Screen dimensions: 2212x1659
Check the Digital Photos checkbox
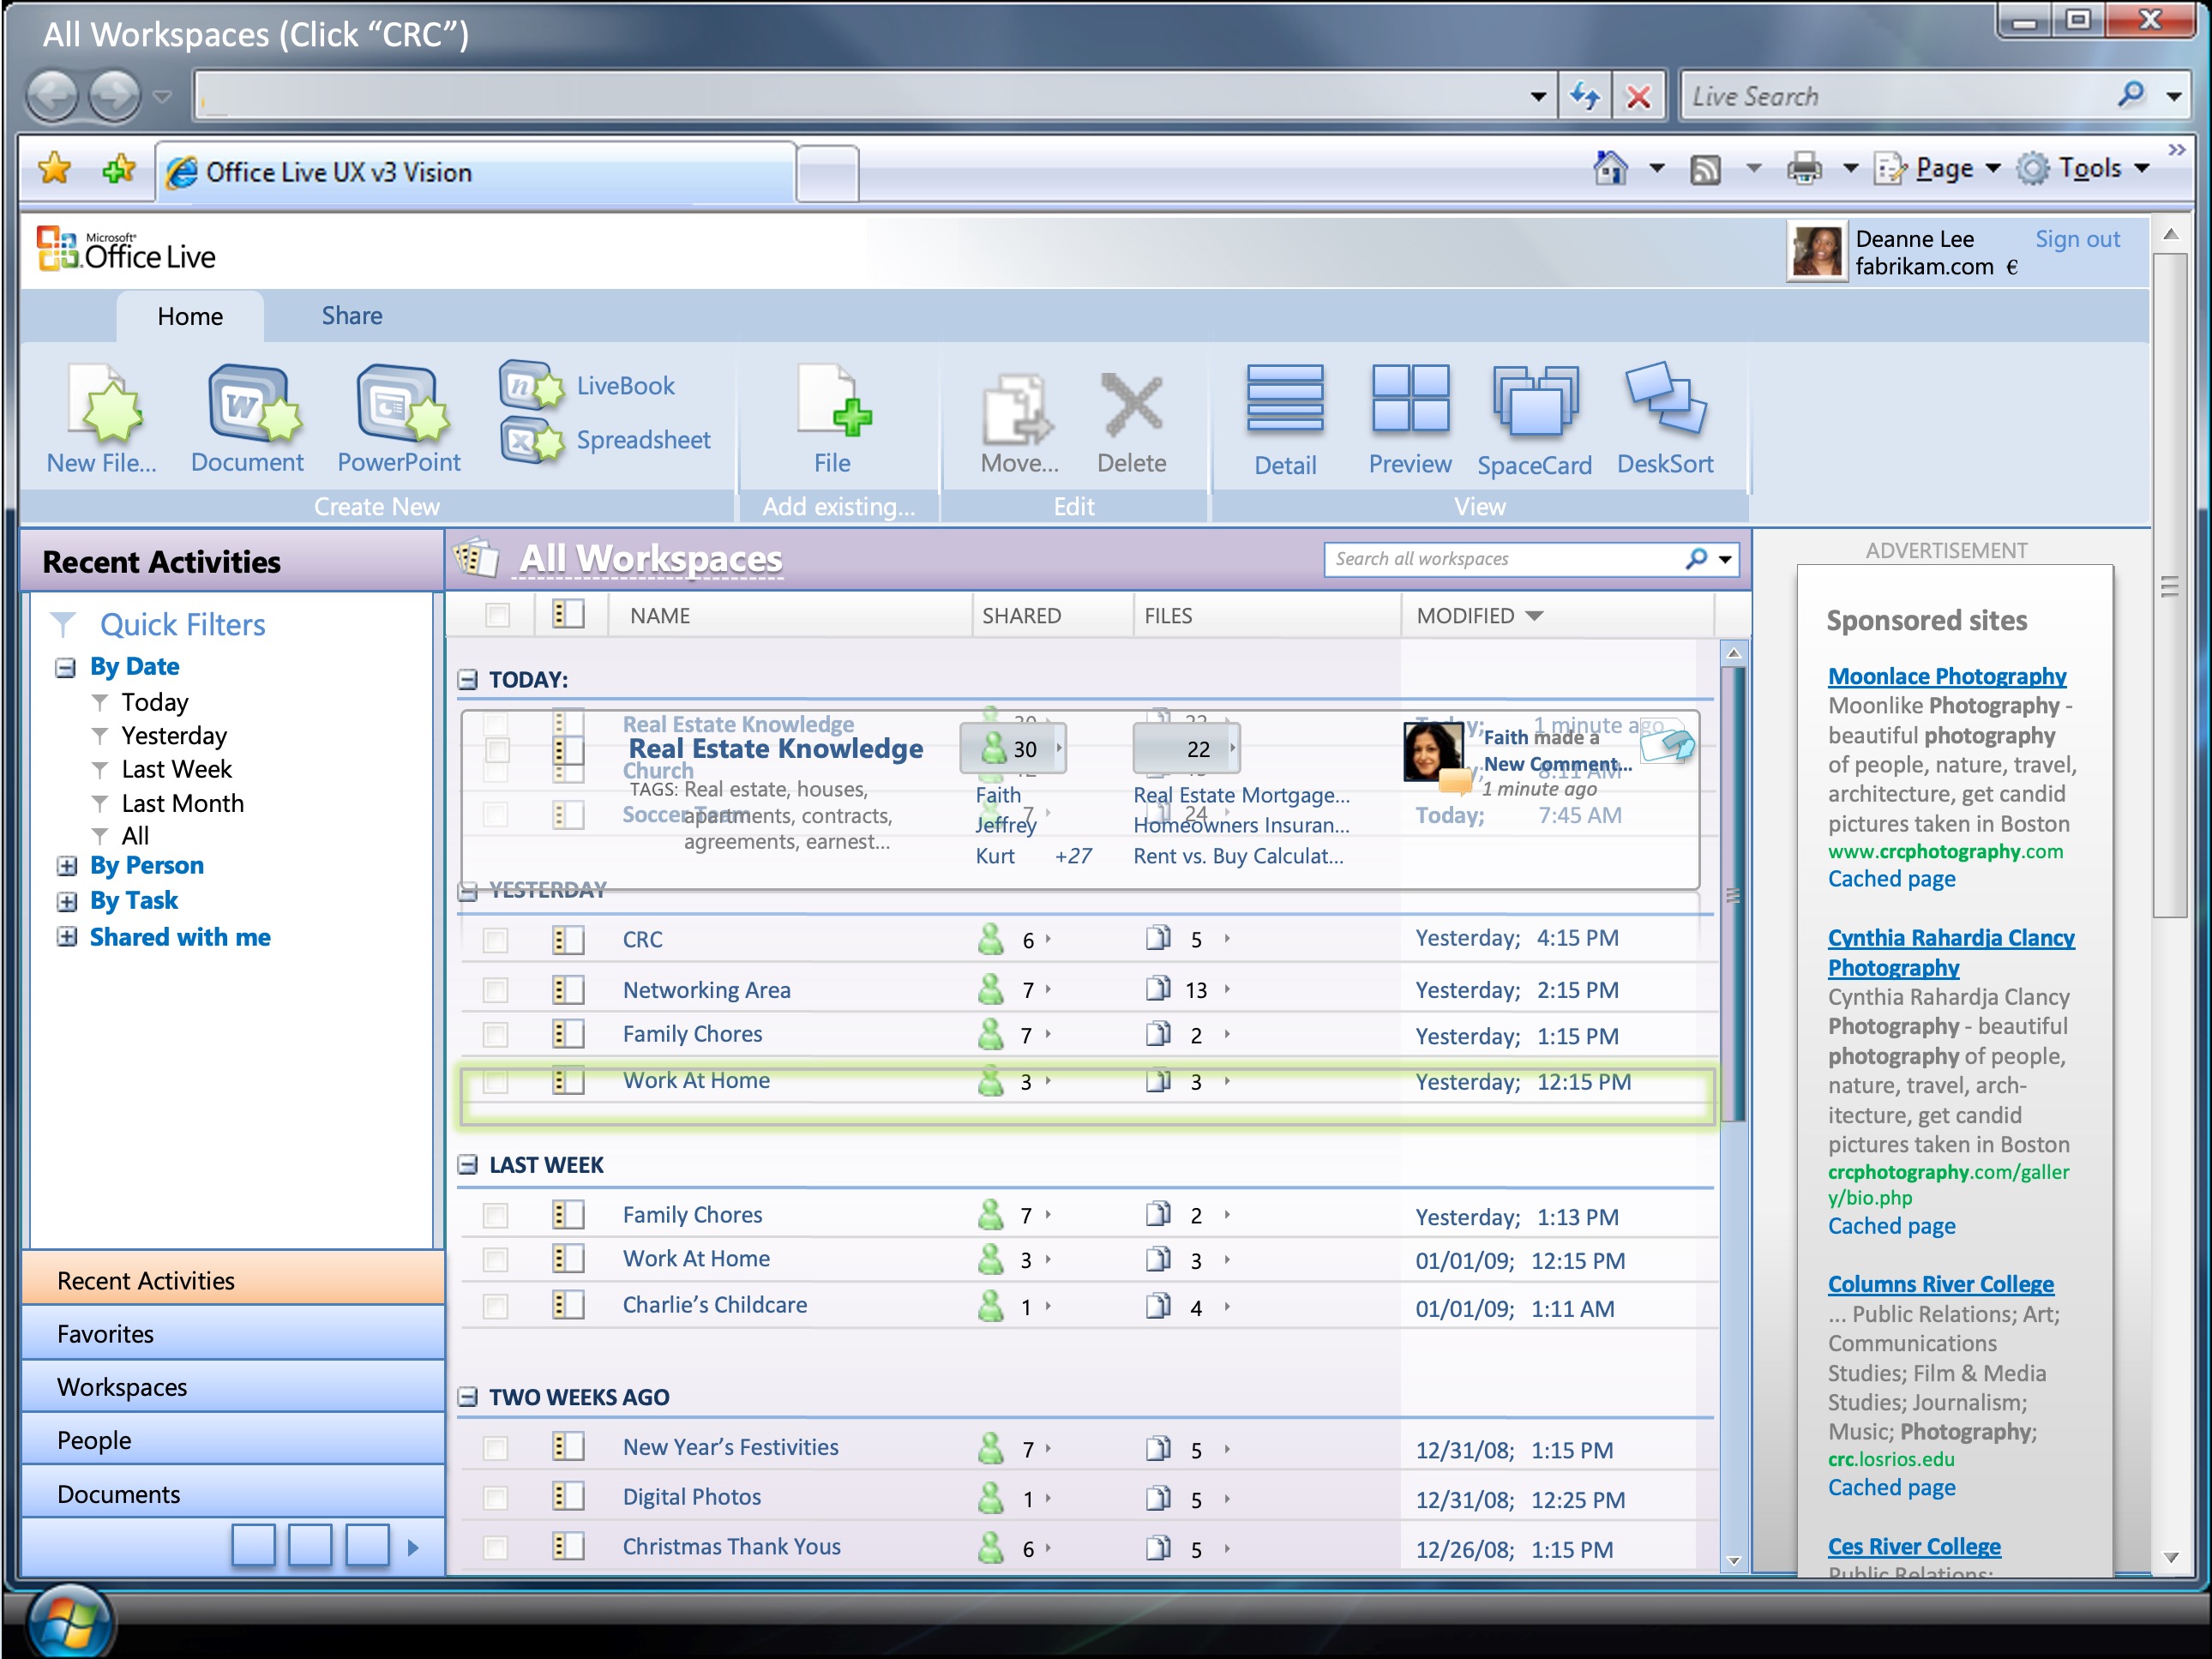(495, 1497)
